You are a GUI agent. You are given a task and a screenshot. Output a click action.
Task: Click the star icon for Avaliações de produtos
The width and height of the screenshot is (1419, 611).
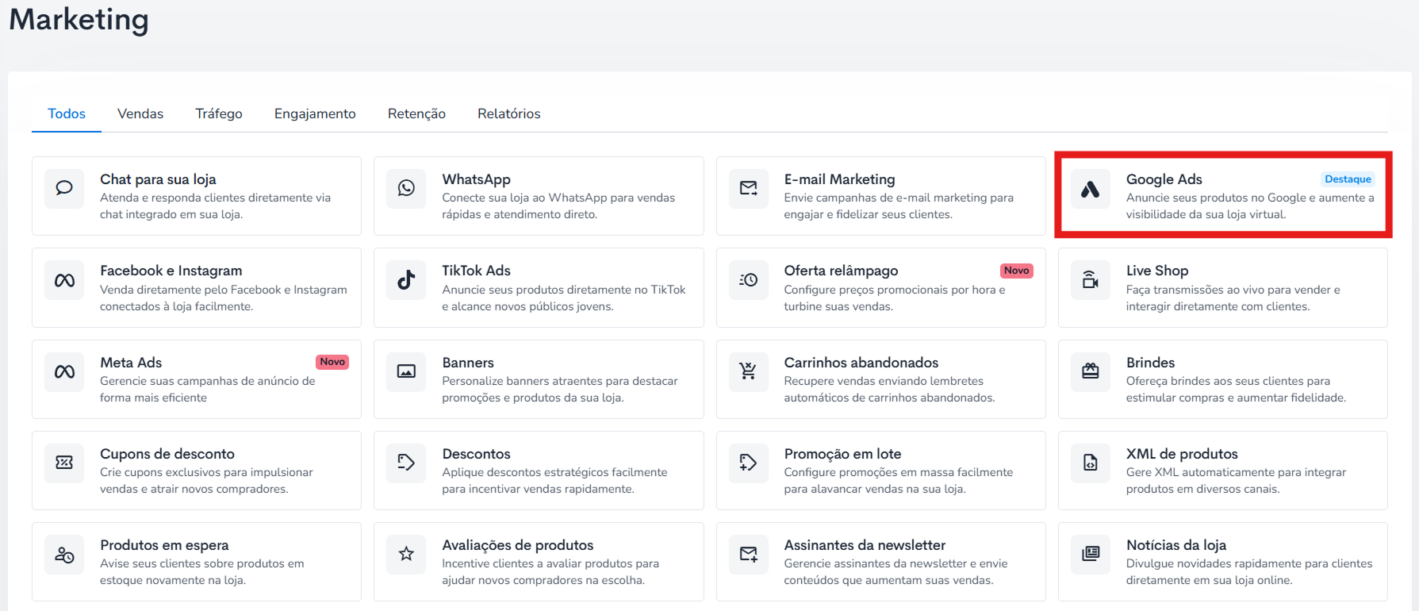click(406, 554)
